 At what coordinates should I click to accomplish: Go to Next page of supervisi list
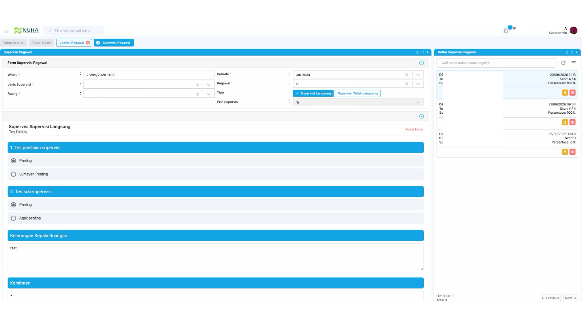pyautogui.click(x=571, y=298)
